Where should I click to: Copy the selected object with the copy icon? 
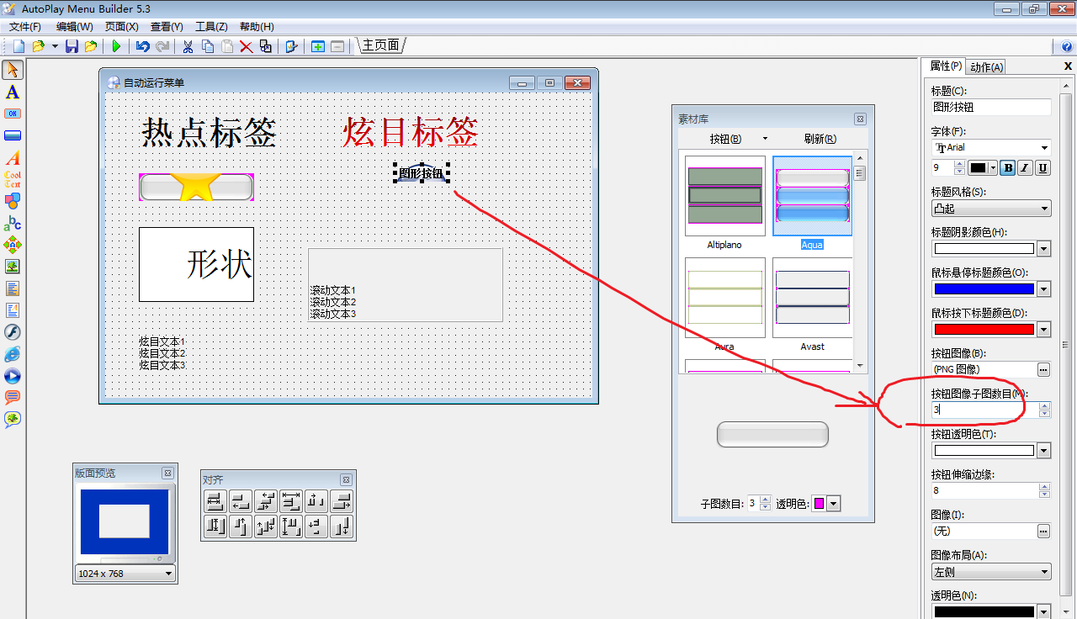point(207,46)
